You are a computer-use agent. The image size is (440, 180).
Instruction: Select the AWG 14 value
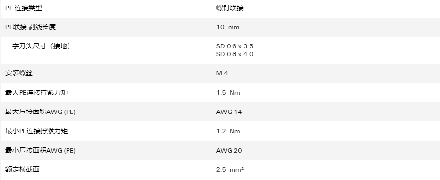click(x=229, y=112)
